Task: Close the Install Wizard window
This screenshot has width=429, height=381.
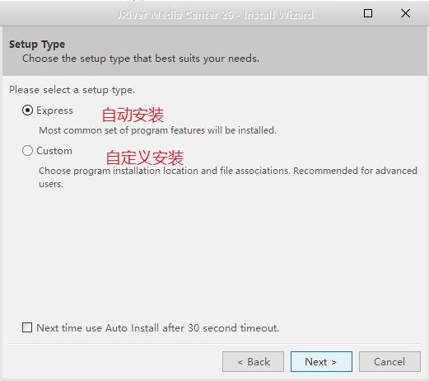Action: [x=405, y=13]
